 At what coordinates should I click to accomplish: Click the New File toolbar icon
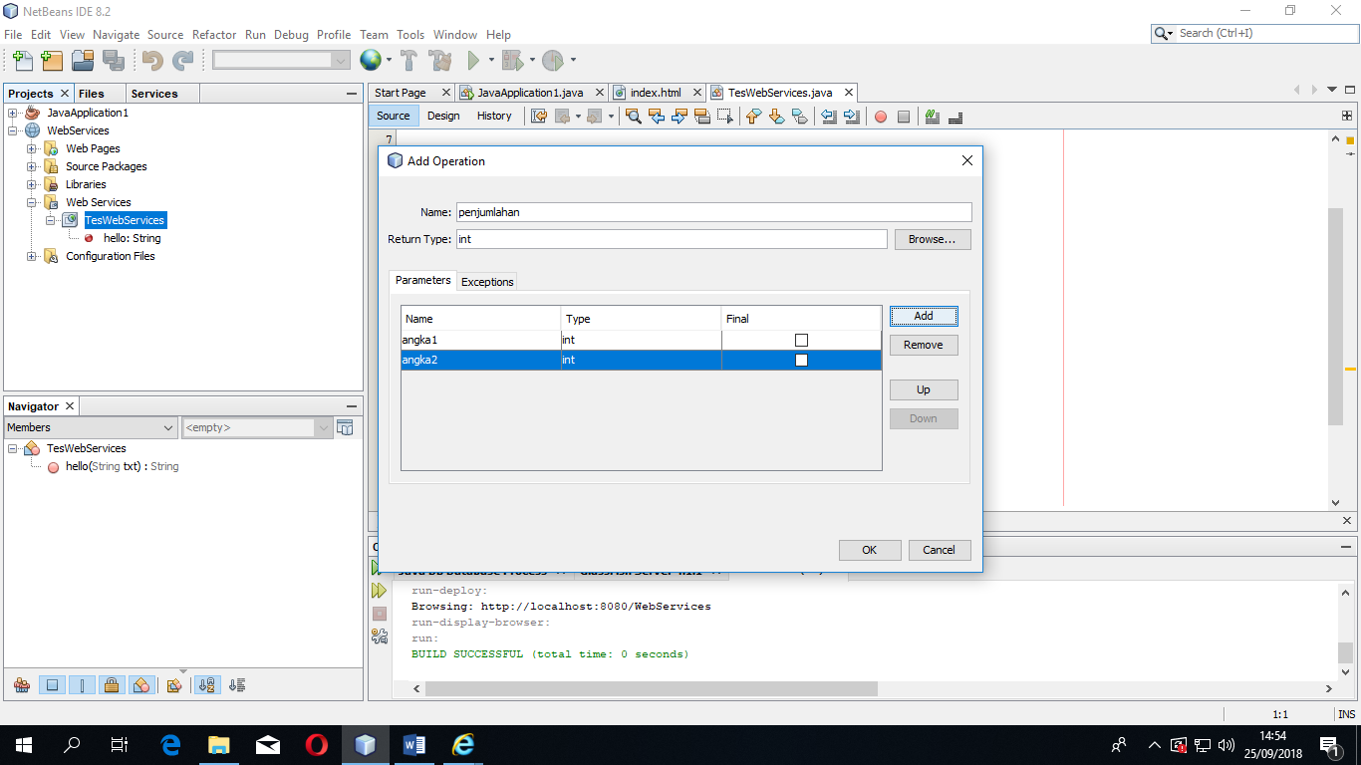point(22,61)
